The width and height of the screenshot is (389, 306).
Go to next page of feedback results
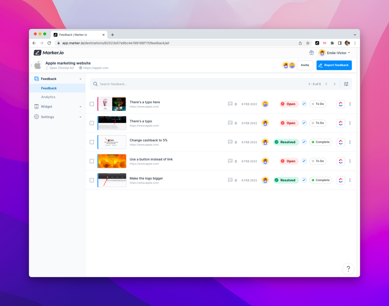(x=334, y=84)
